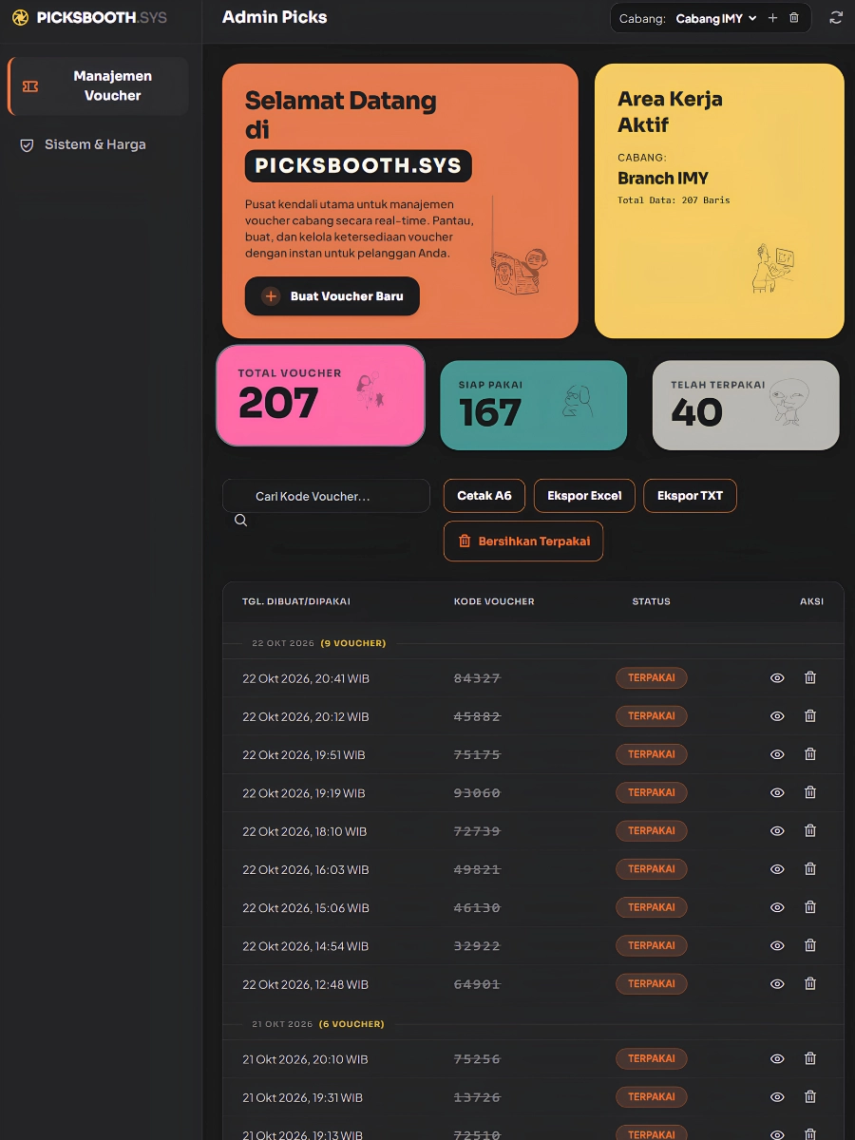
Task: View voucher 72739 with eye icon
Action: (777, 831)
